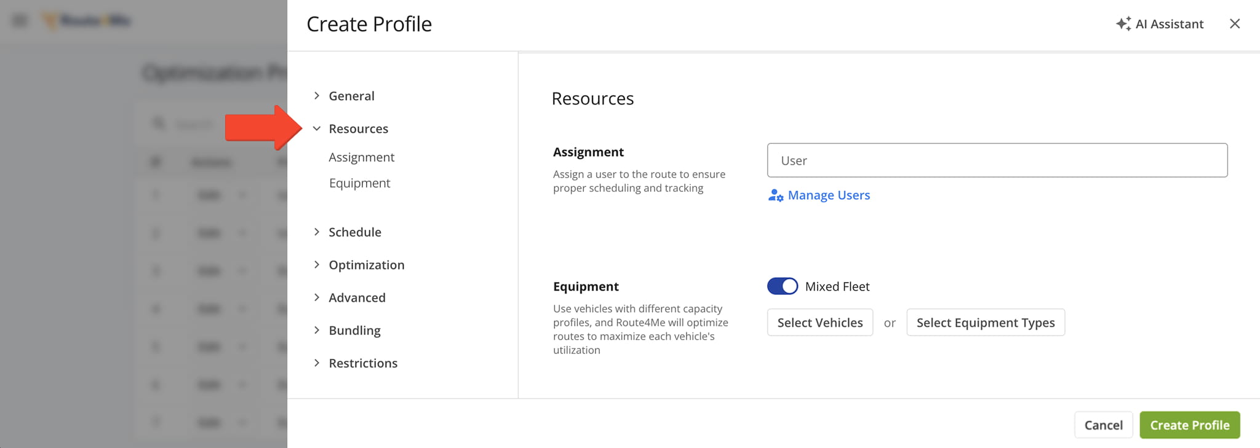Click the green Create Profile button
The width and height of the screenshot is (1260, 448).
[x=1189, y=425]
